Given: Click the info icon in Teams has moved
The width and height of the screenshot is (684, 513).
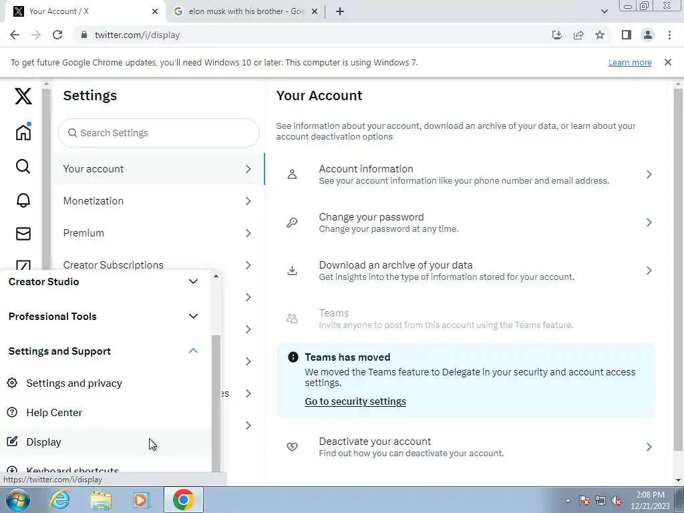Looking at the screenshot, I should 293,357.
